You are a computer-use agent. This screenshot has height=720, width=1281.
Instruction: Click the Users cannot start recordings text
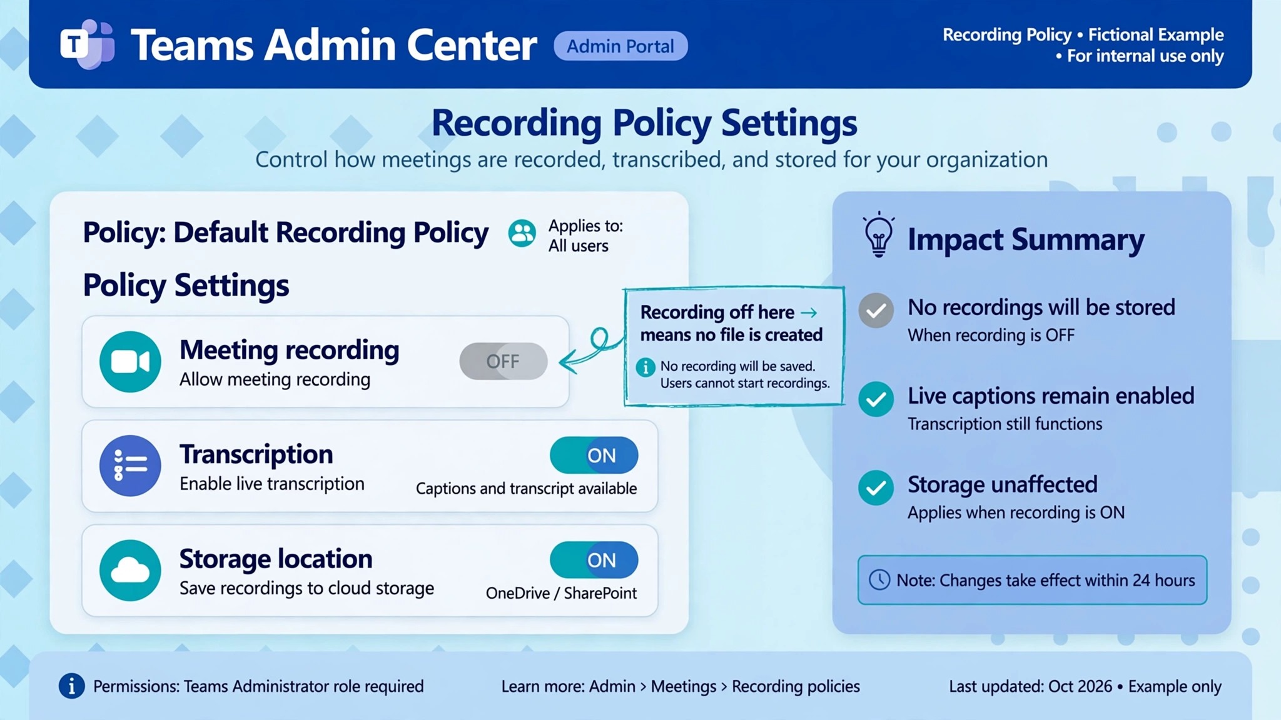click(745, 383)
